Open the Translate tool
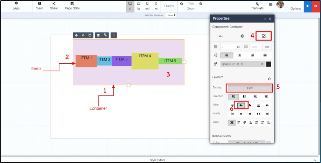This screenshot has width=321, height=163. pyautogui.click(x=257, y=6)
